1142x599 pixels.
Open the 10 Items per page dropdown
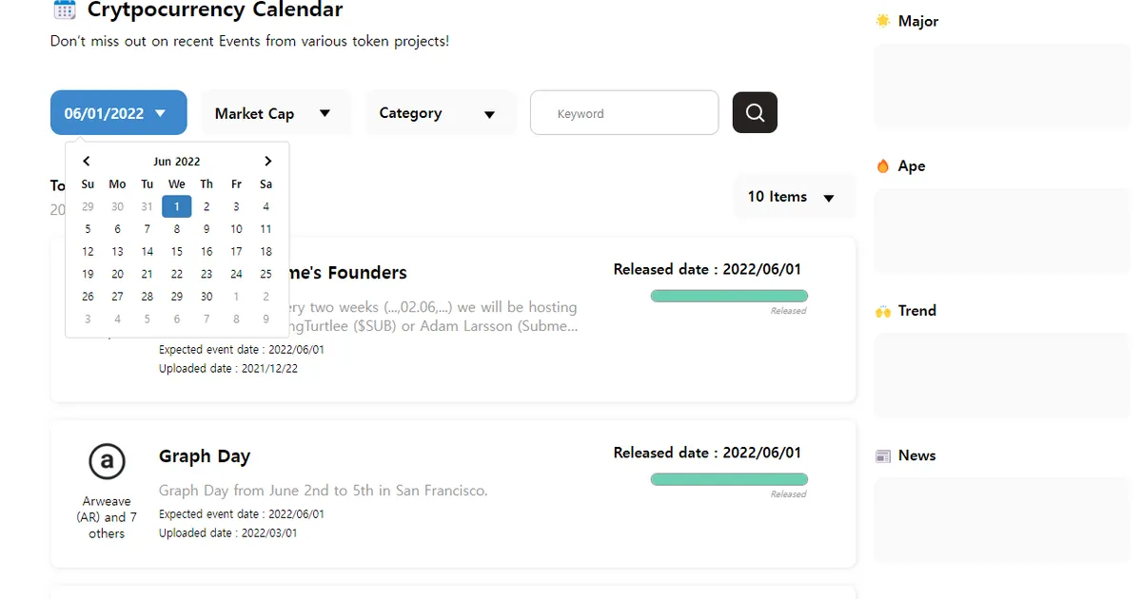coord(795,197)
